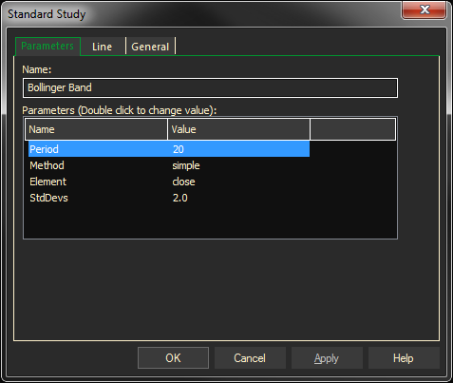This screenshot has height=383, width=453.
Task: Open the General tab
Action: pyautogui.click(x=150, y=47)
